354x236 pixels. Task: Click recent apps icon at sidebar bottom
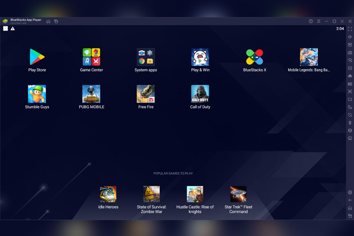point(350,216)
